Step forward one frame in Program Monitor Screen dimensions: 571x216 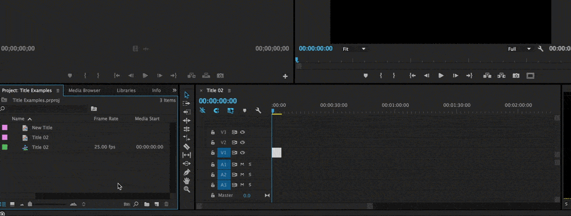(x=455, y=76)
